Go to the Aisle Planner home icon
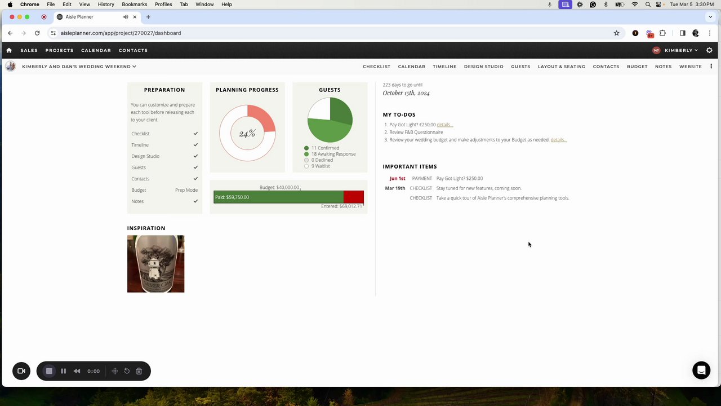This screenshot has height=406, width=721. pos(9,50)
